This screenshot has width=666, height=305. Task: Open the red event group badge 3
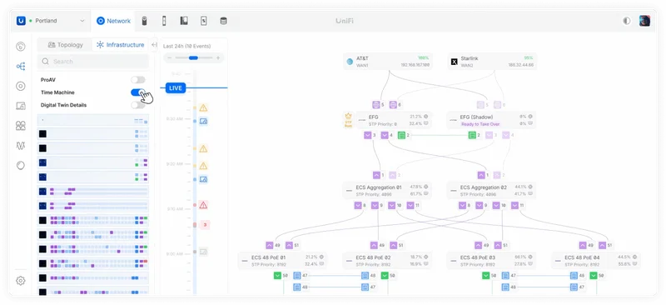click(204, 225)
